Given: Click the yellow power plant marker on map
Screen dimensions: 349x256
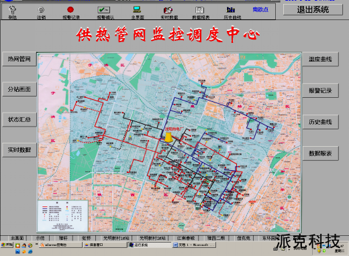Looking at the screenshot, I should tap(168, 137).
